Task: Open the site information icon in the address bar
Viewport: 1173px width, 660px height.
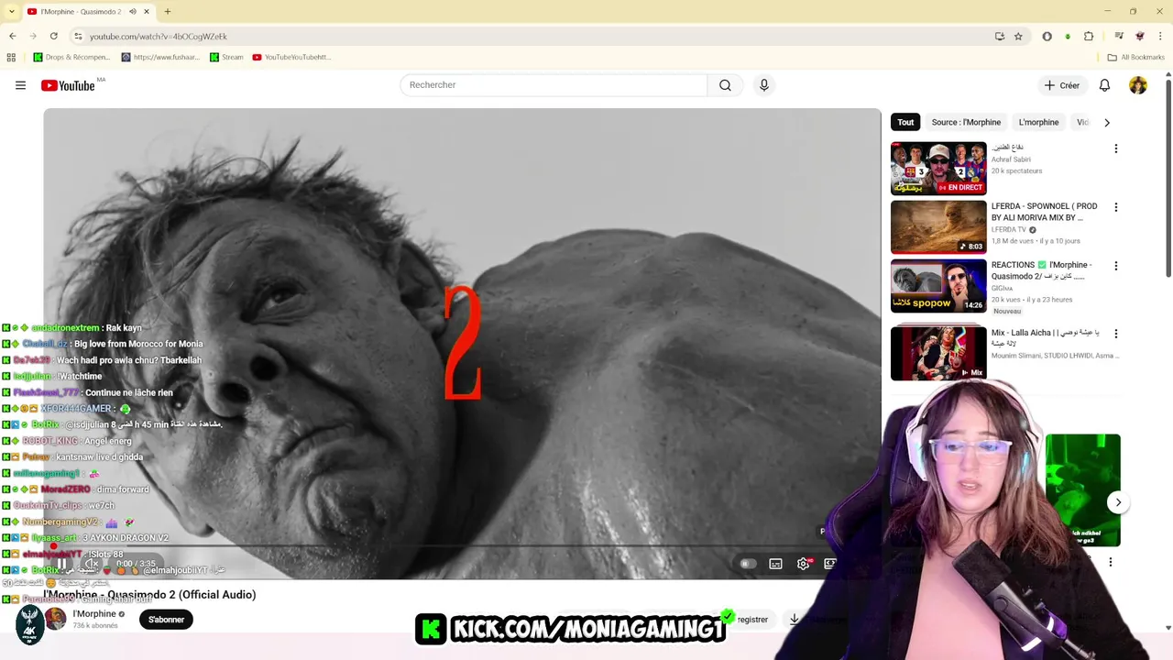Action: [78, 36]
